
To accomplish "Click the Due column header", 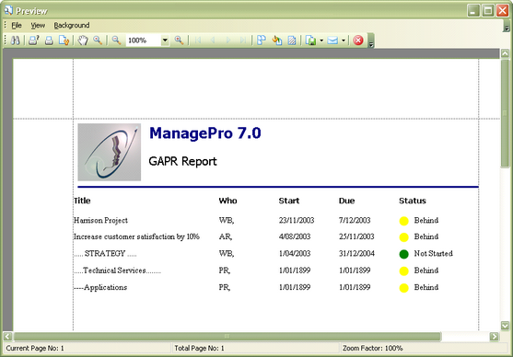I will click(x=347, y=201).
